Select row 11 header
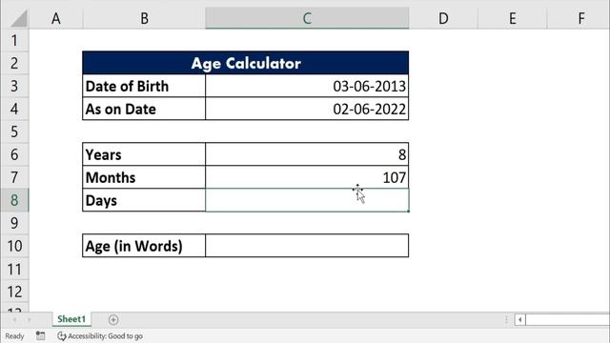The height and width of the screenshot is (343, 610). pos(14,269)
